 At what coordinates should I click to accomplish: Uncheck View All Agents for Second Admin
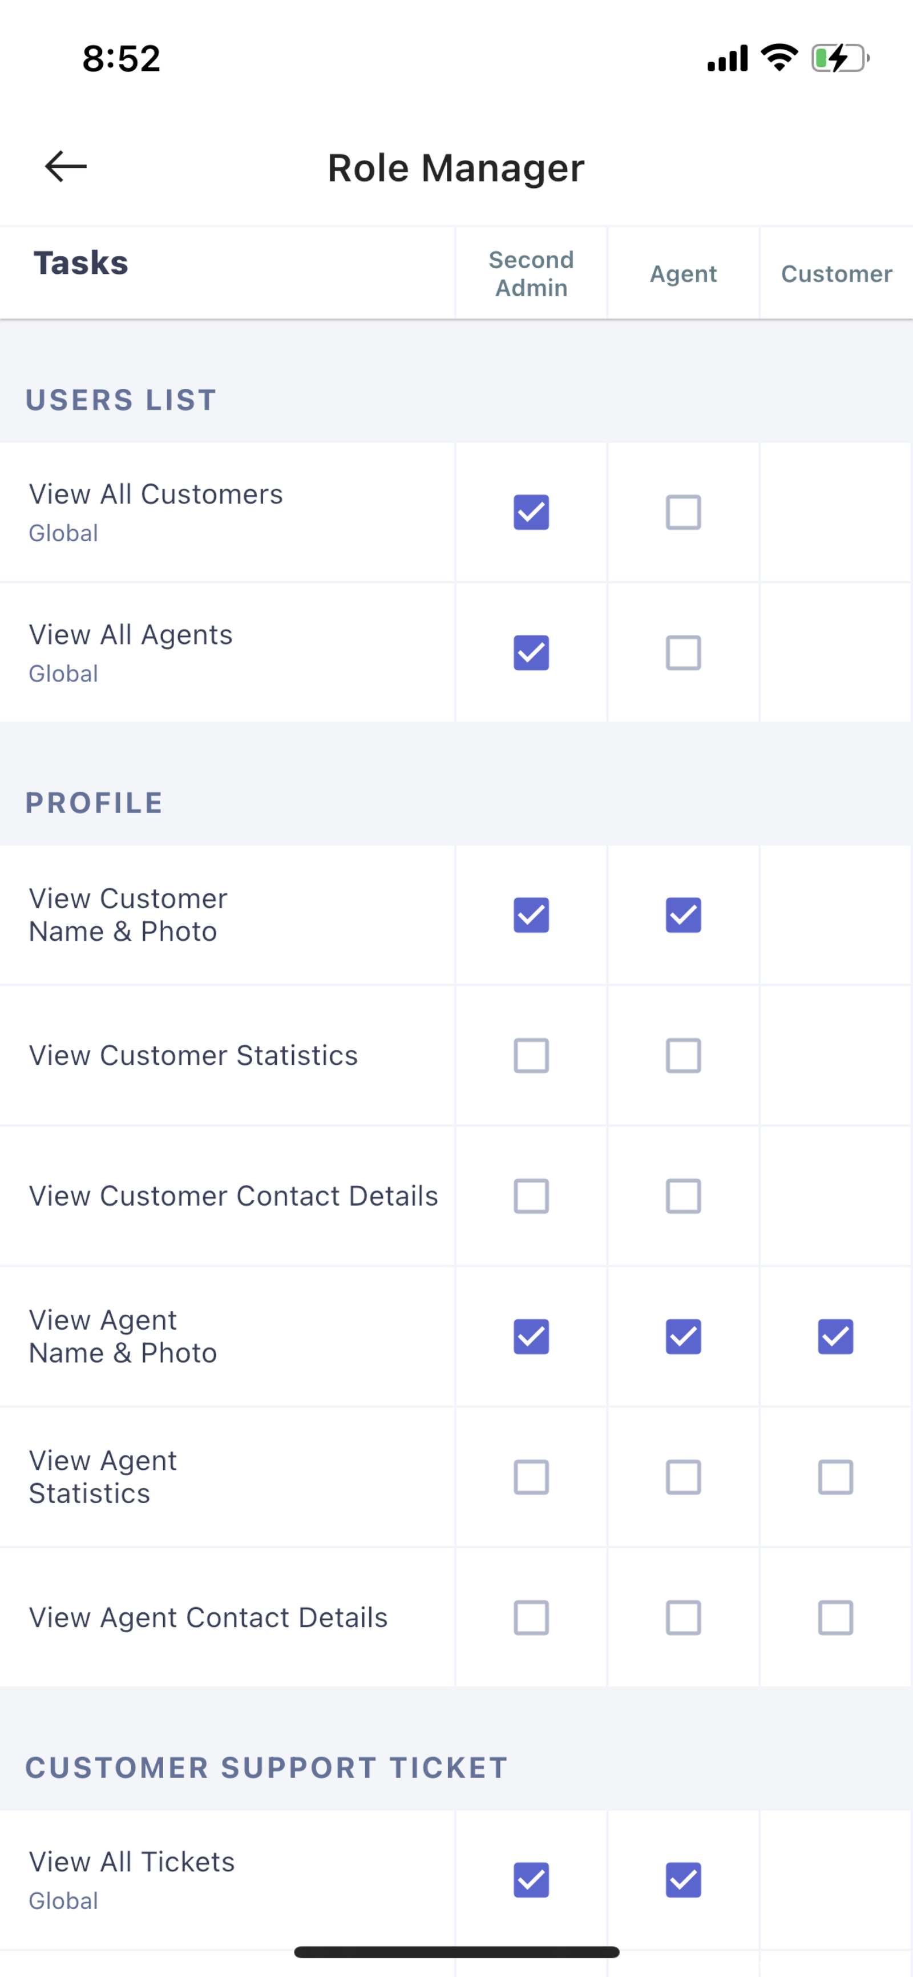(x=531, y=653)
